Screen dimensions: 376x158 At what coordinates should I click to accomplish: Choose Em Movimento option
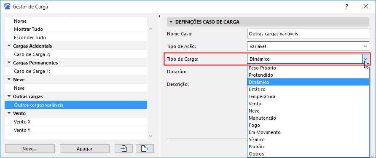(308, 132)
